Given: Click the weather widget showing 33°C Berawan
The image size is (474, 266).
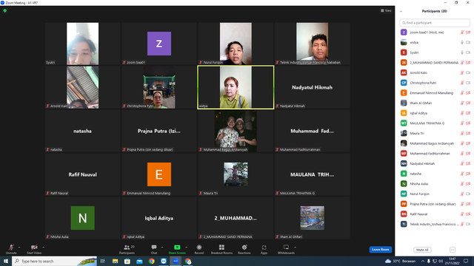Looking at the screenshot, I should [x=400, y=261].
